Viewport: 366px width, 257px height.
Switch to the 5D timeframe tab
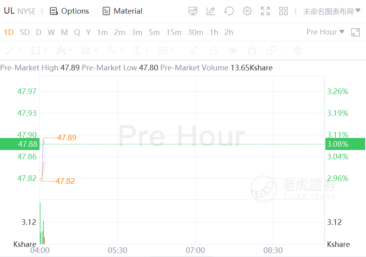25,32
